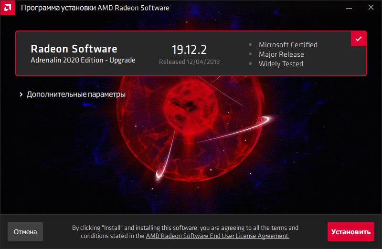Click the Radeon Software heading

tap(74, 49)
